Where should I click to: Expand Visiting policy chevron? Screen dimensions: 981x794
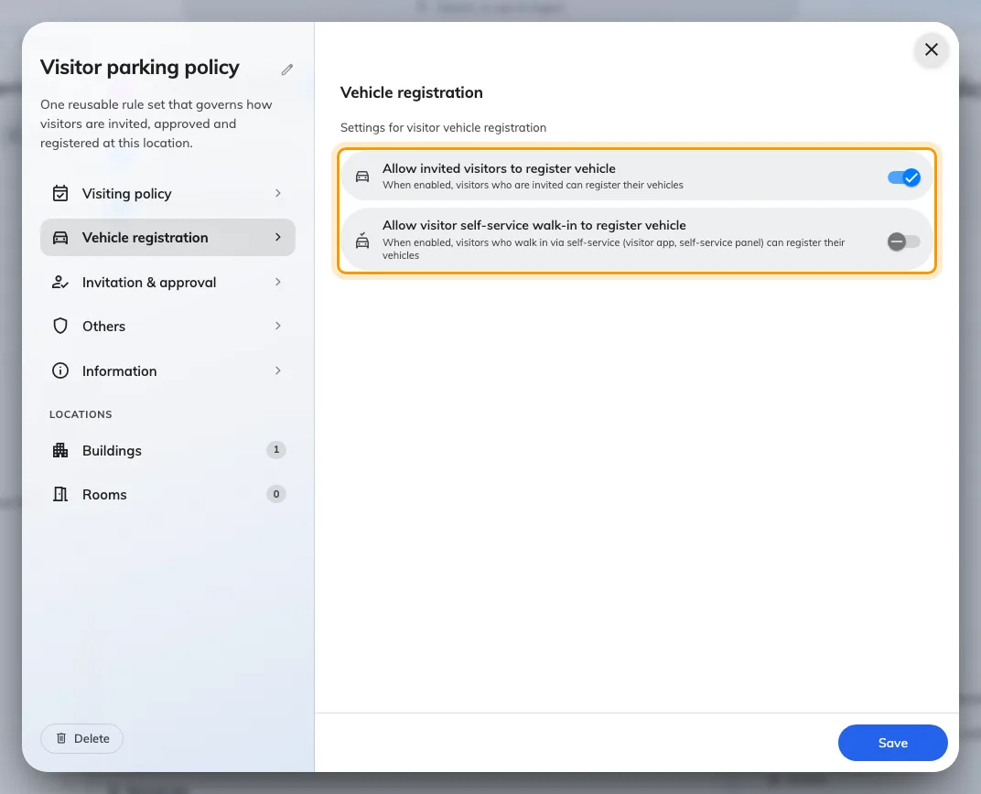278,193
